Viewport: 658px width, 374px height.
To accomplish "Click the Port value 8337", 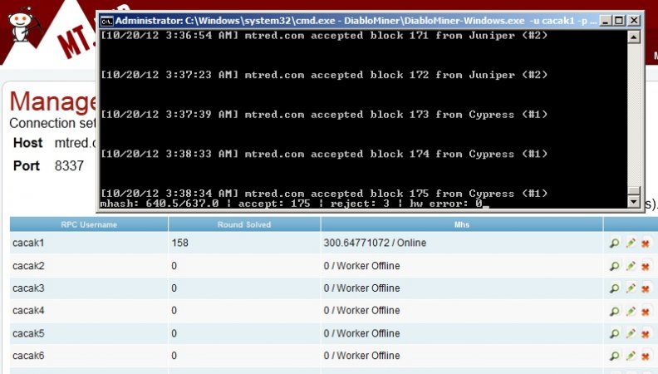I will click(x=69, y=165).
